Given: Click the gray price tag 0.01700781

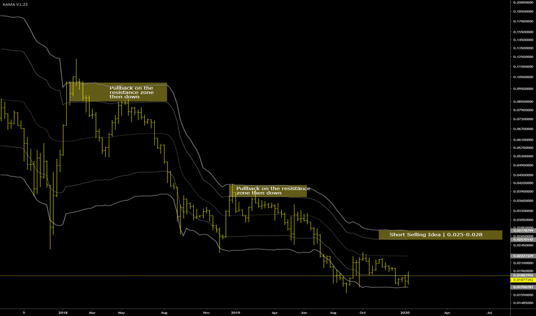Looking at the screenshot, I should click(x=522, y=287).
